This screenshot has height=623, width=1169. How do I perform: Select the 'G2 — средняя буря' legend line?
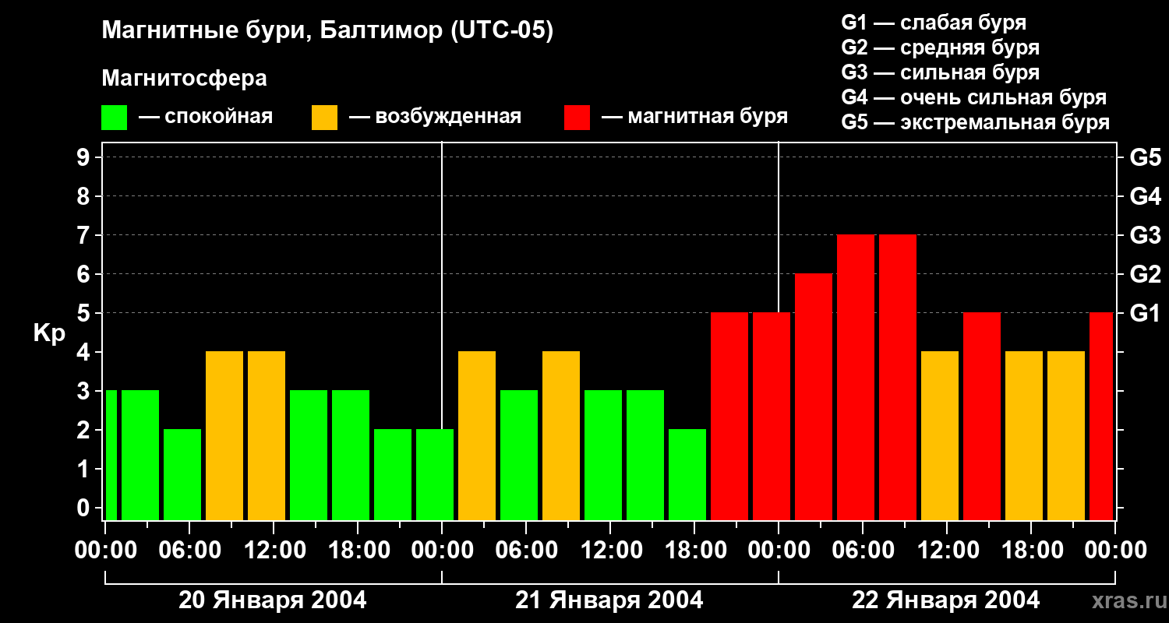pos(940,48)
